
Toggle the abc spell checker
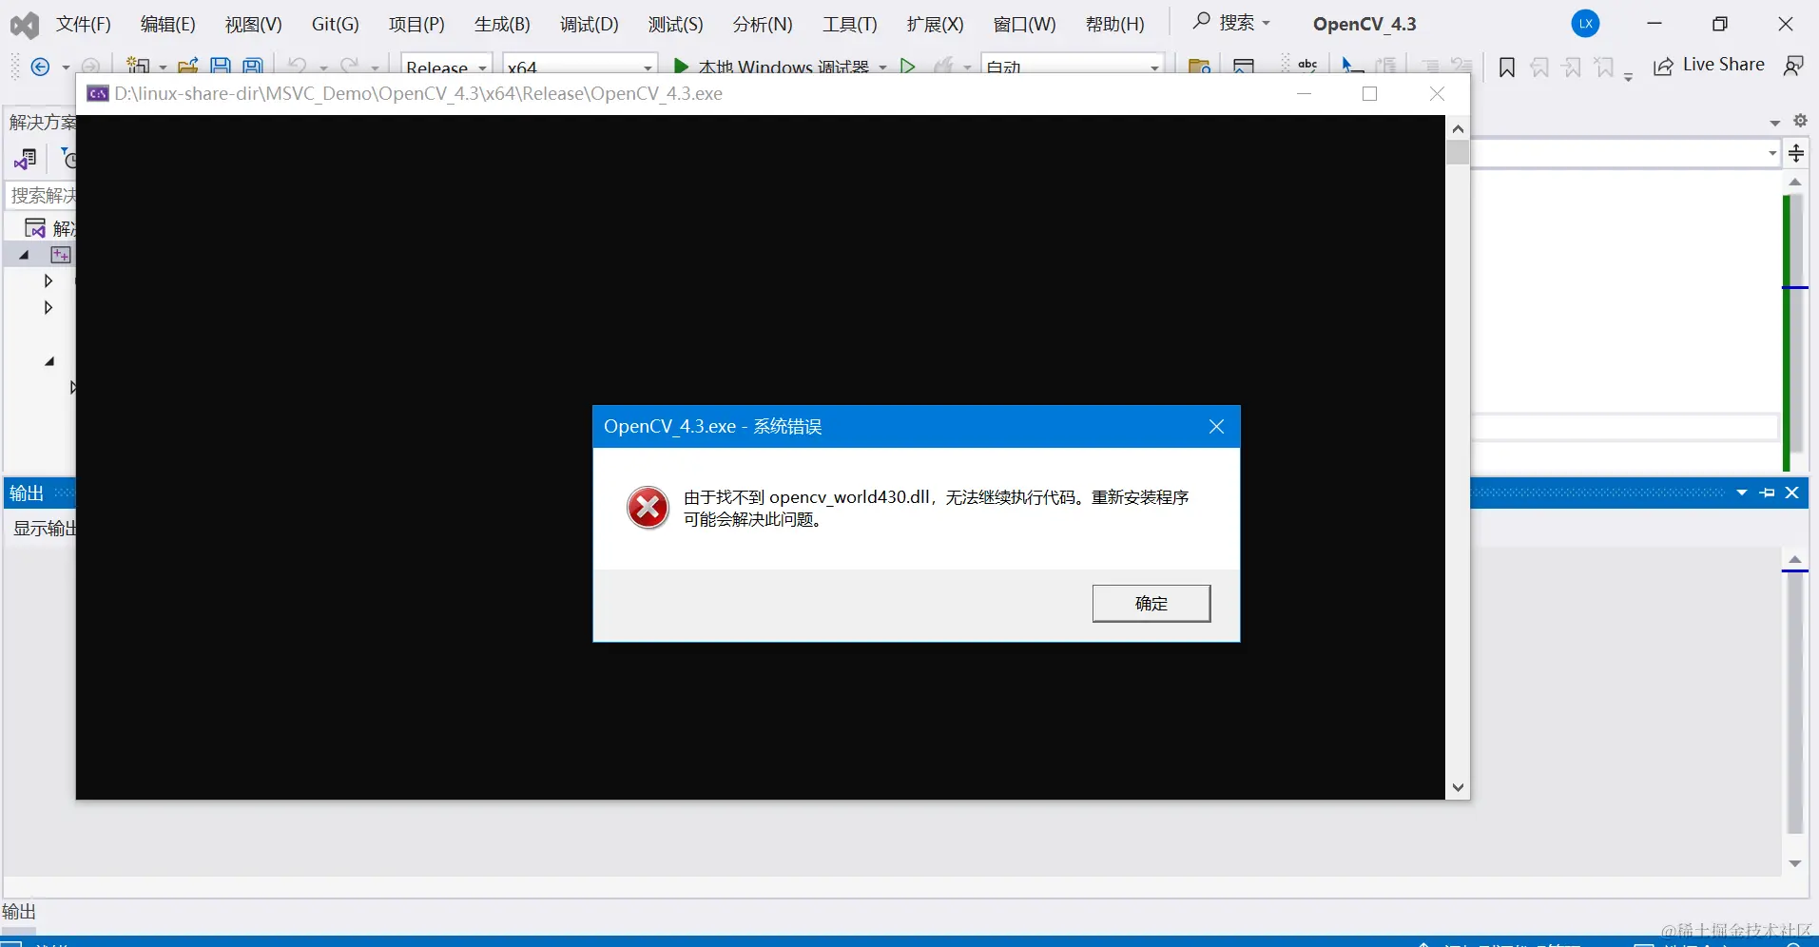tap(1306, 65)
